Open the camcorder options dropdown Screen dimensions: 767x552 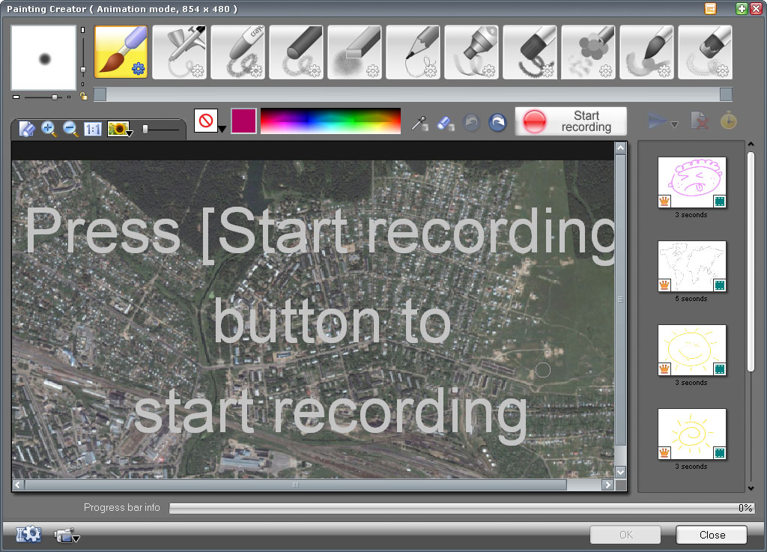click(x=67, y=536)
